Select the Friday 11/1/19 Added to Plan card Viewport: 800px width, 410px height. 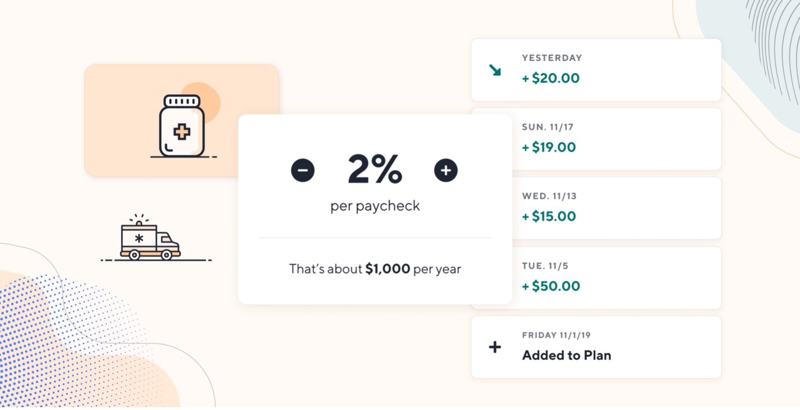coord(596,347)
